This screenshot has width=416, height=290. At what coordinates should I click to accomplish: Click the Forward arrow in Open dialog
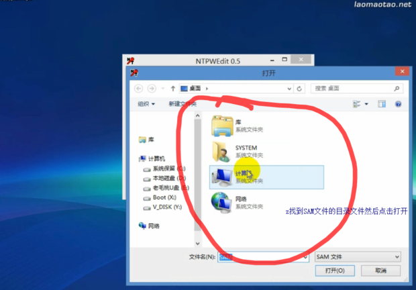pyautogui.click(x=152, y=89)
